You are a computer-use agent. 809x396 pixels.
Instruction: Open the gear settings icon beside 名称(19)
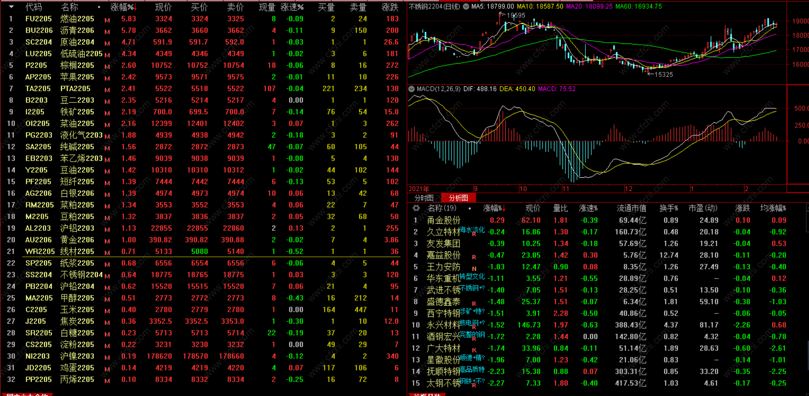tap(416, 208)
